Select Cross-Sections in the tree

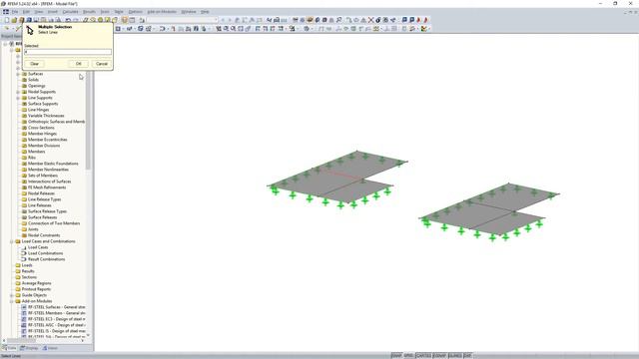coord(41,128)
